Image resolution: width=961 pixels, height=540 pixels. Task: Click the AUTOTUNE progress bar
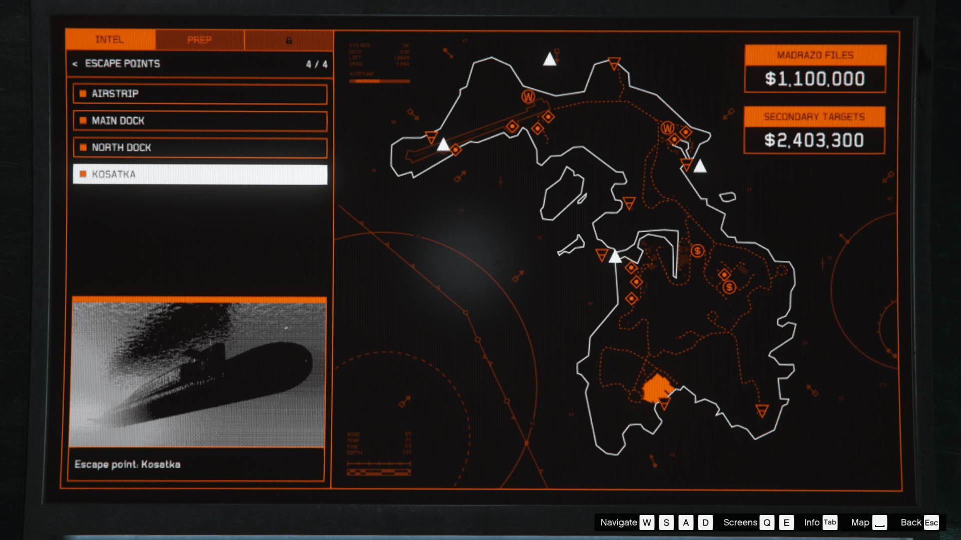pyautogui.click(x=380, y=80)
